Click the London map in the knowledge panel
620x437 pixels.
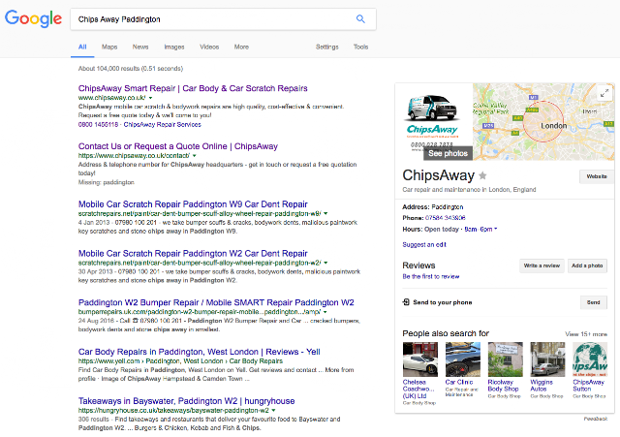pyautogui.click(x=543, y=122)
